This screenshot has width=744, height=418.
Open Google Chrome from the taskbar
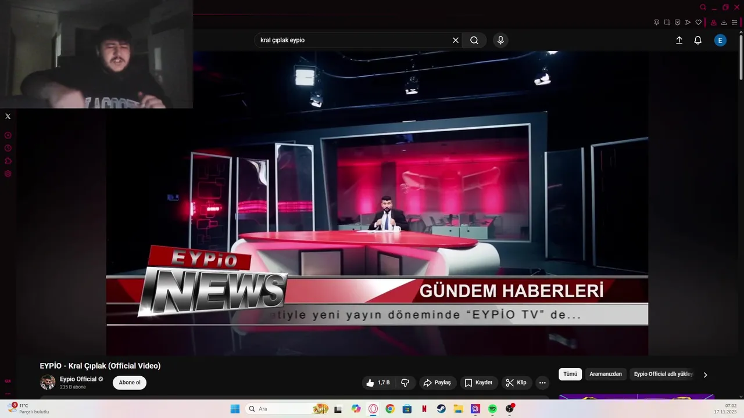coord(390,409)
